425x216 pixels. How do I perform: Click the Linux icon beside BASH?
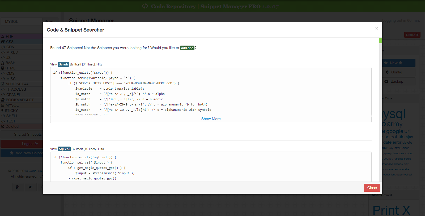(3, 63)
